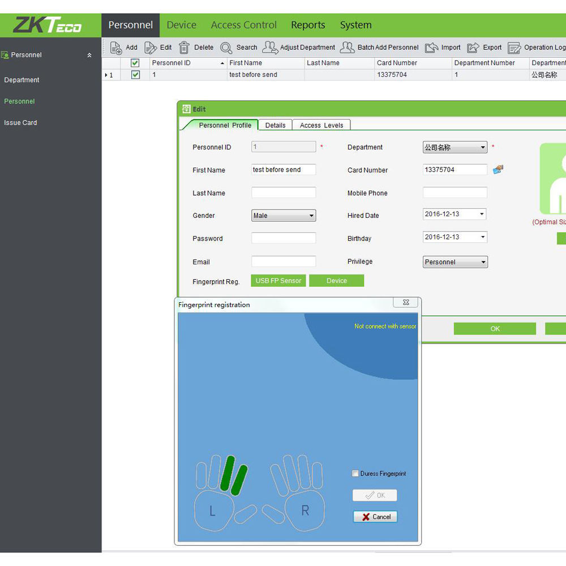Cancel the fingerprint registration dialog
This screenshot has height=566, width=566.
click(375, 517)
